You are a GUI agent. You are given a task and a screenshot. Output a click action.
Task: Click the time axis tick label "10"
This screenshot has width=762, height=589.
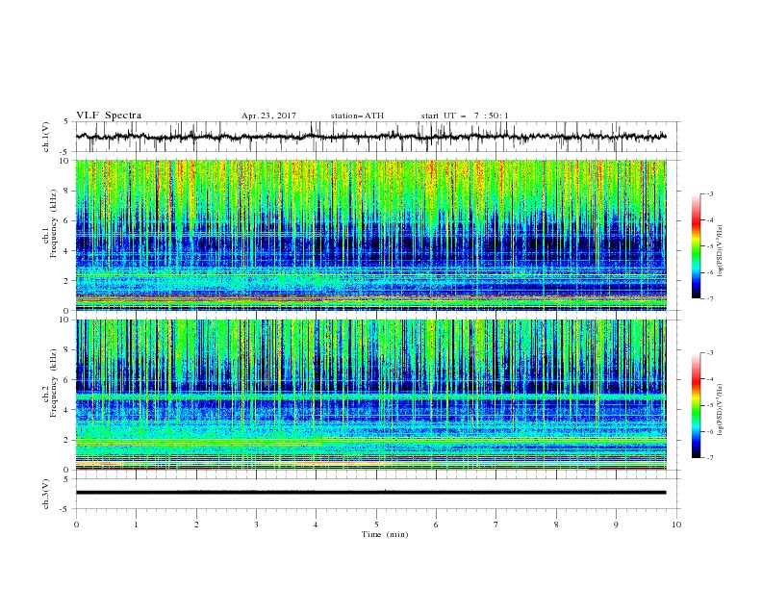coord(676,525)
